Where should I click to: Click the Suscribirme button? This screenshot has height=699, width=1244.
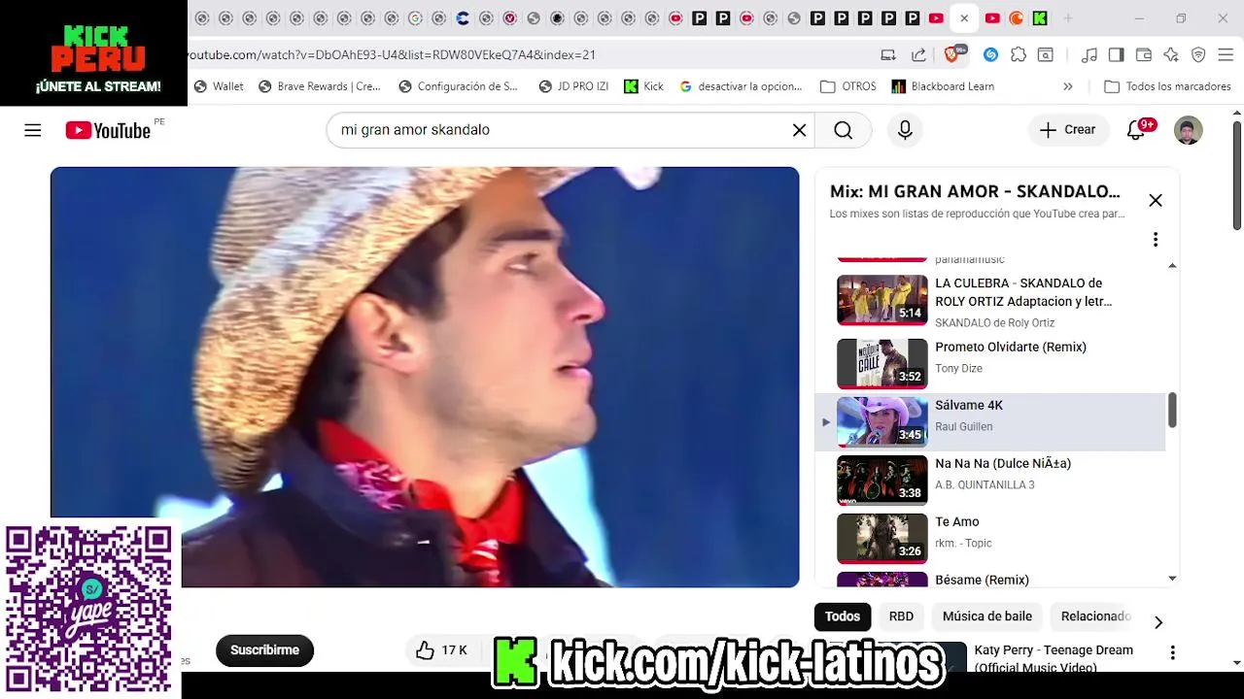coord(264,650)
